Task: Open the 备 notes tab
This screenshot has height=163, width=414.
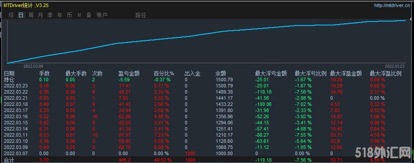Action: click(89, 15)
